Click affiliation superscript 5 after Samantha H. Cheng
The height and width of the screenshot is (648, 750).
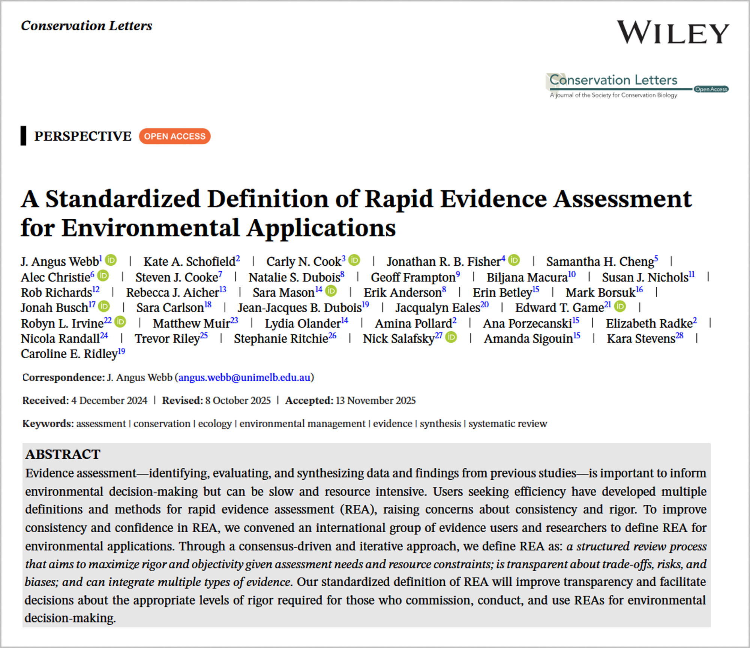click(x=656, y=258)
